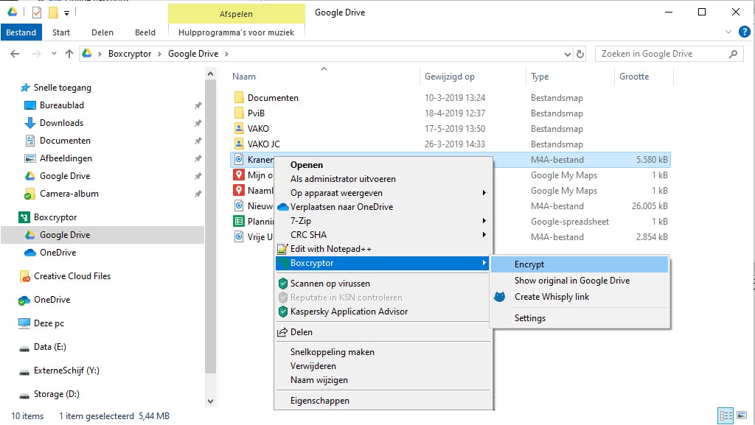The height and width of the screenshot is (425, 755).
Task: Click the Boxcryptor icon in the sidebar
Action: (24, 217)
